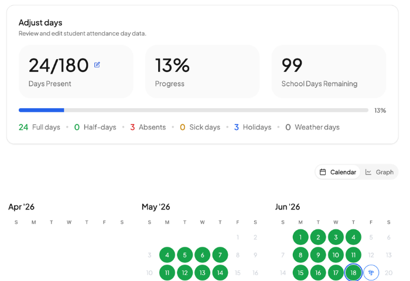Select May 12 green day
410x281 pixels.
coord(184,273)
